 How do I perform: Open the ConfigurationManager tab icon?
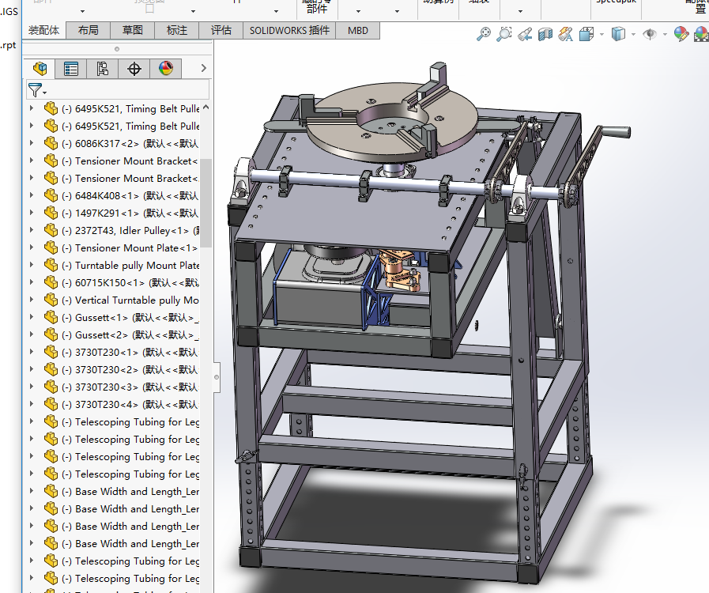tap(103, 69)
